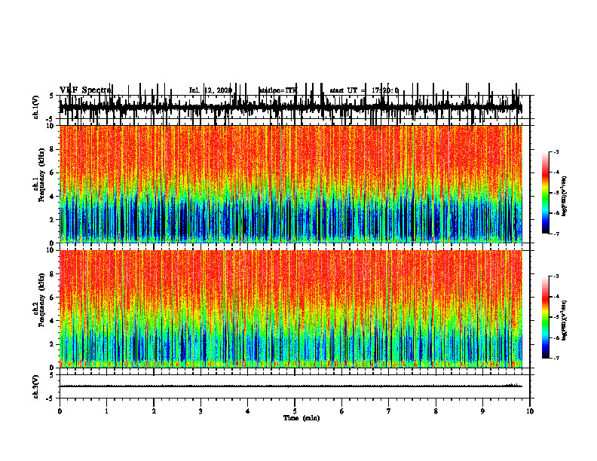Image resolution: width=597 pixels, height=461 pixels.
Task: Click the x-axis tick label "10"
Action: [x=530, y=411]
